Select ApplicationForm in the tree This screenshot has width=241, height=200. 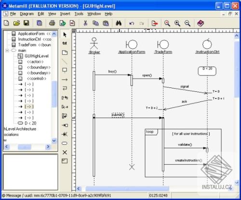coord(31,34)
